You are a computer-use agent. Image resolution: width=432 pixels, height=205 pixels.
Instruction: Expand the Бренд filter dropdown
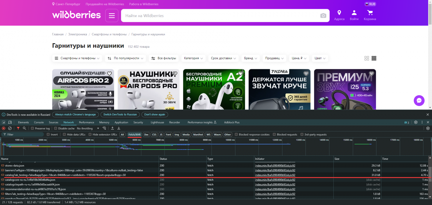coord(250,58)
